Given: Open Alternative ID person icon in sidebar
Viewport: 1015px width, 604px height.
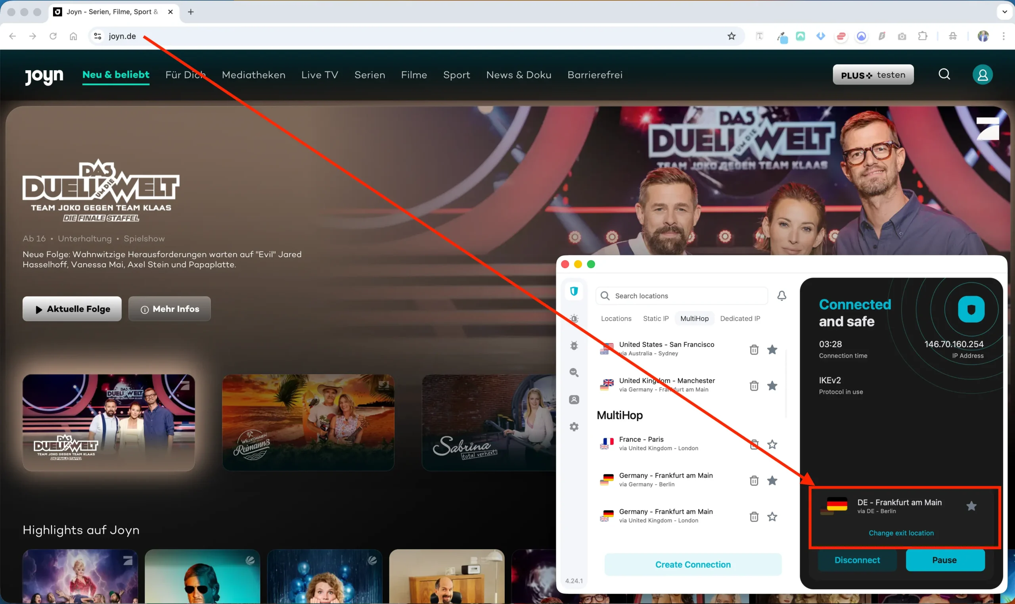Looking at the screenshot, I should coord(574,400).
